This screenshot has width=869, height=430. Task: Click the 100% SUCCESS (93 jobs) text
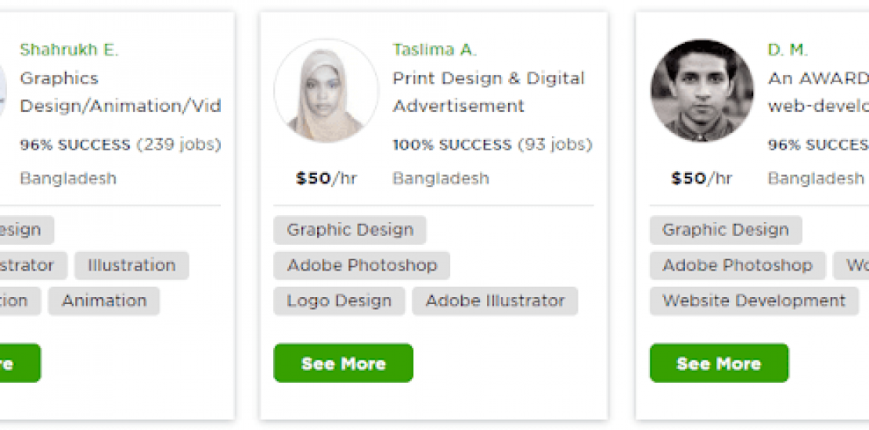pos(492,145)
